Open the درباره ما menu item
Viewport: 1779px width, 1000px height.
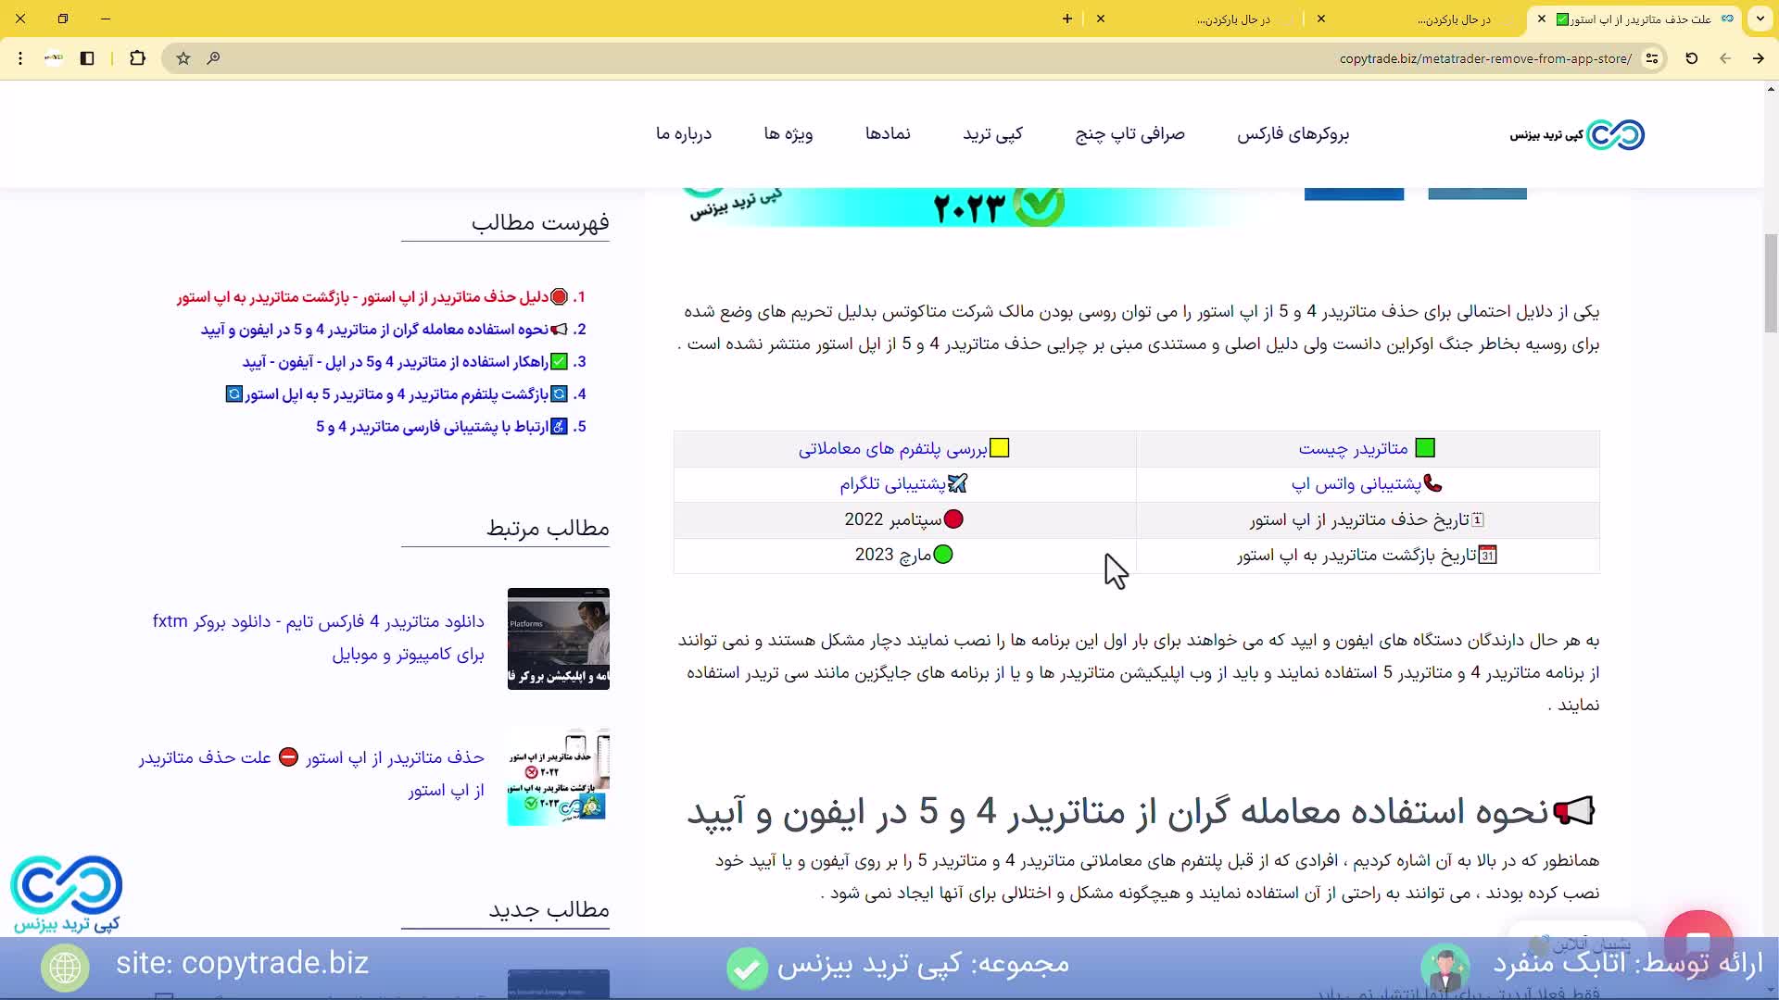pyautogui.click(x=684, y=134)
